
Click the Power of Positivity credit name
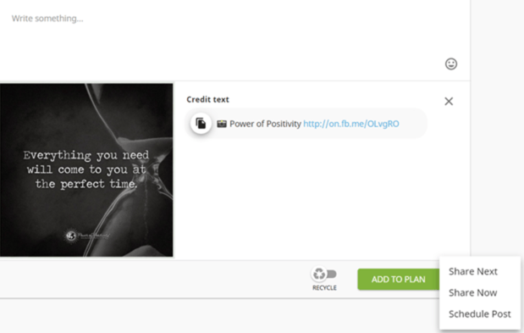click(265, 124)
